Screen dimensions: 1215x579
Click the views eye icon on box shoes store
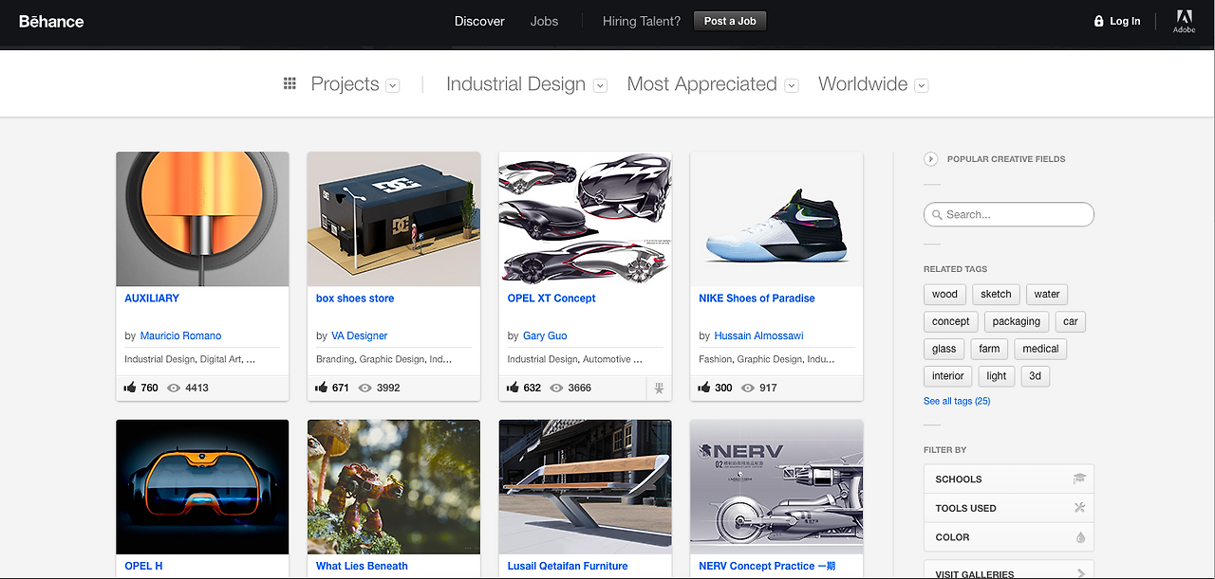coord(365,388)
